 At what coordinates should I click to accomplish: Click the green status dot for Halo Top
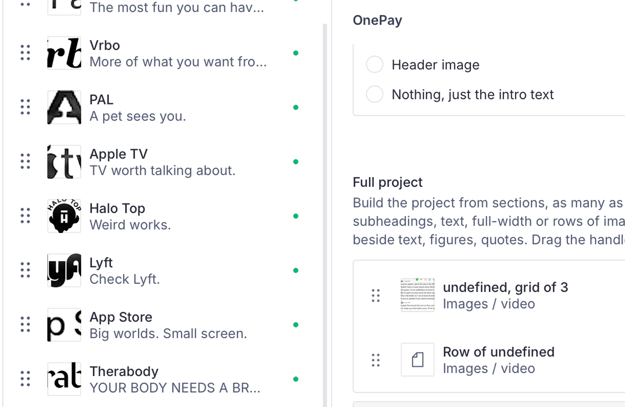tap(296, 216)
